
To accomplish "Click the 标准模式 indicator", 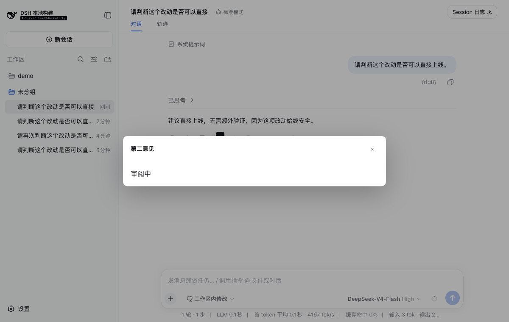I will tap(229, 12).
